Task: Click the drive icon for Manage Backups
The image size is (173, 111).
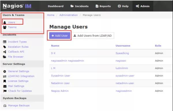Action: [x=5, y=106]
